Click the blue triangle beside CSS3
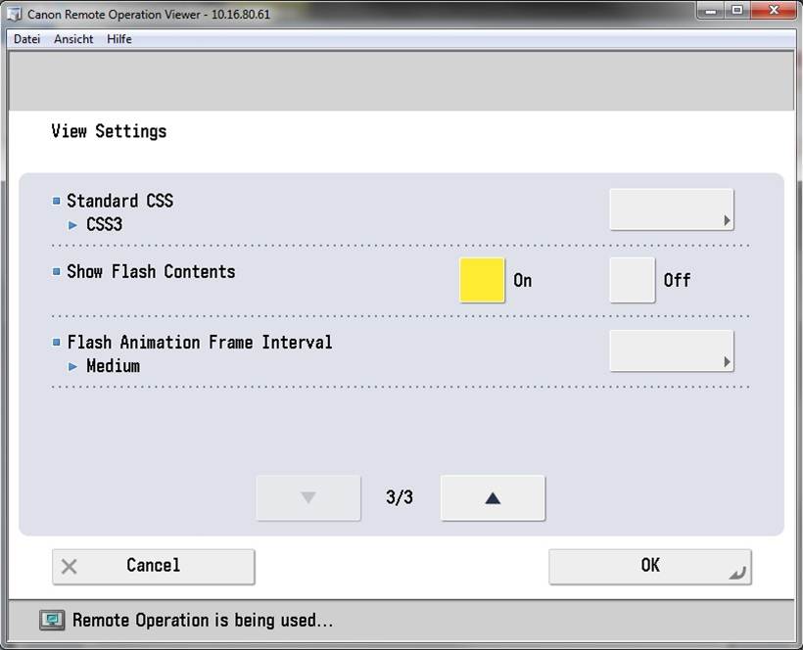Screen dimensions: 803x650 point(73,225)
